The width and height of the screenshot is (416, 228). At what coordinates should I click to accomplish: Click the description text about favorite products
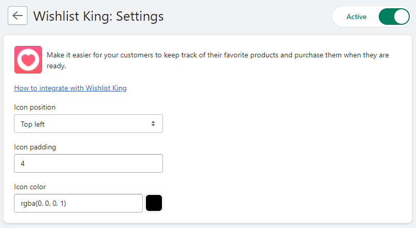[x=218, y=60]
